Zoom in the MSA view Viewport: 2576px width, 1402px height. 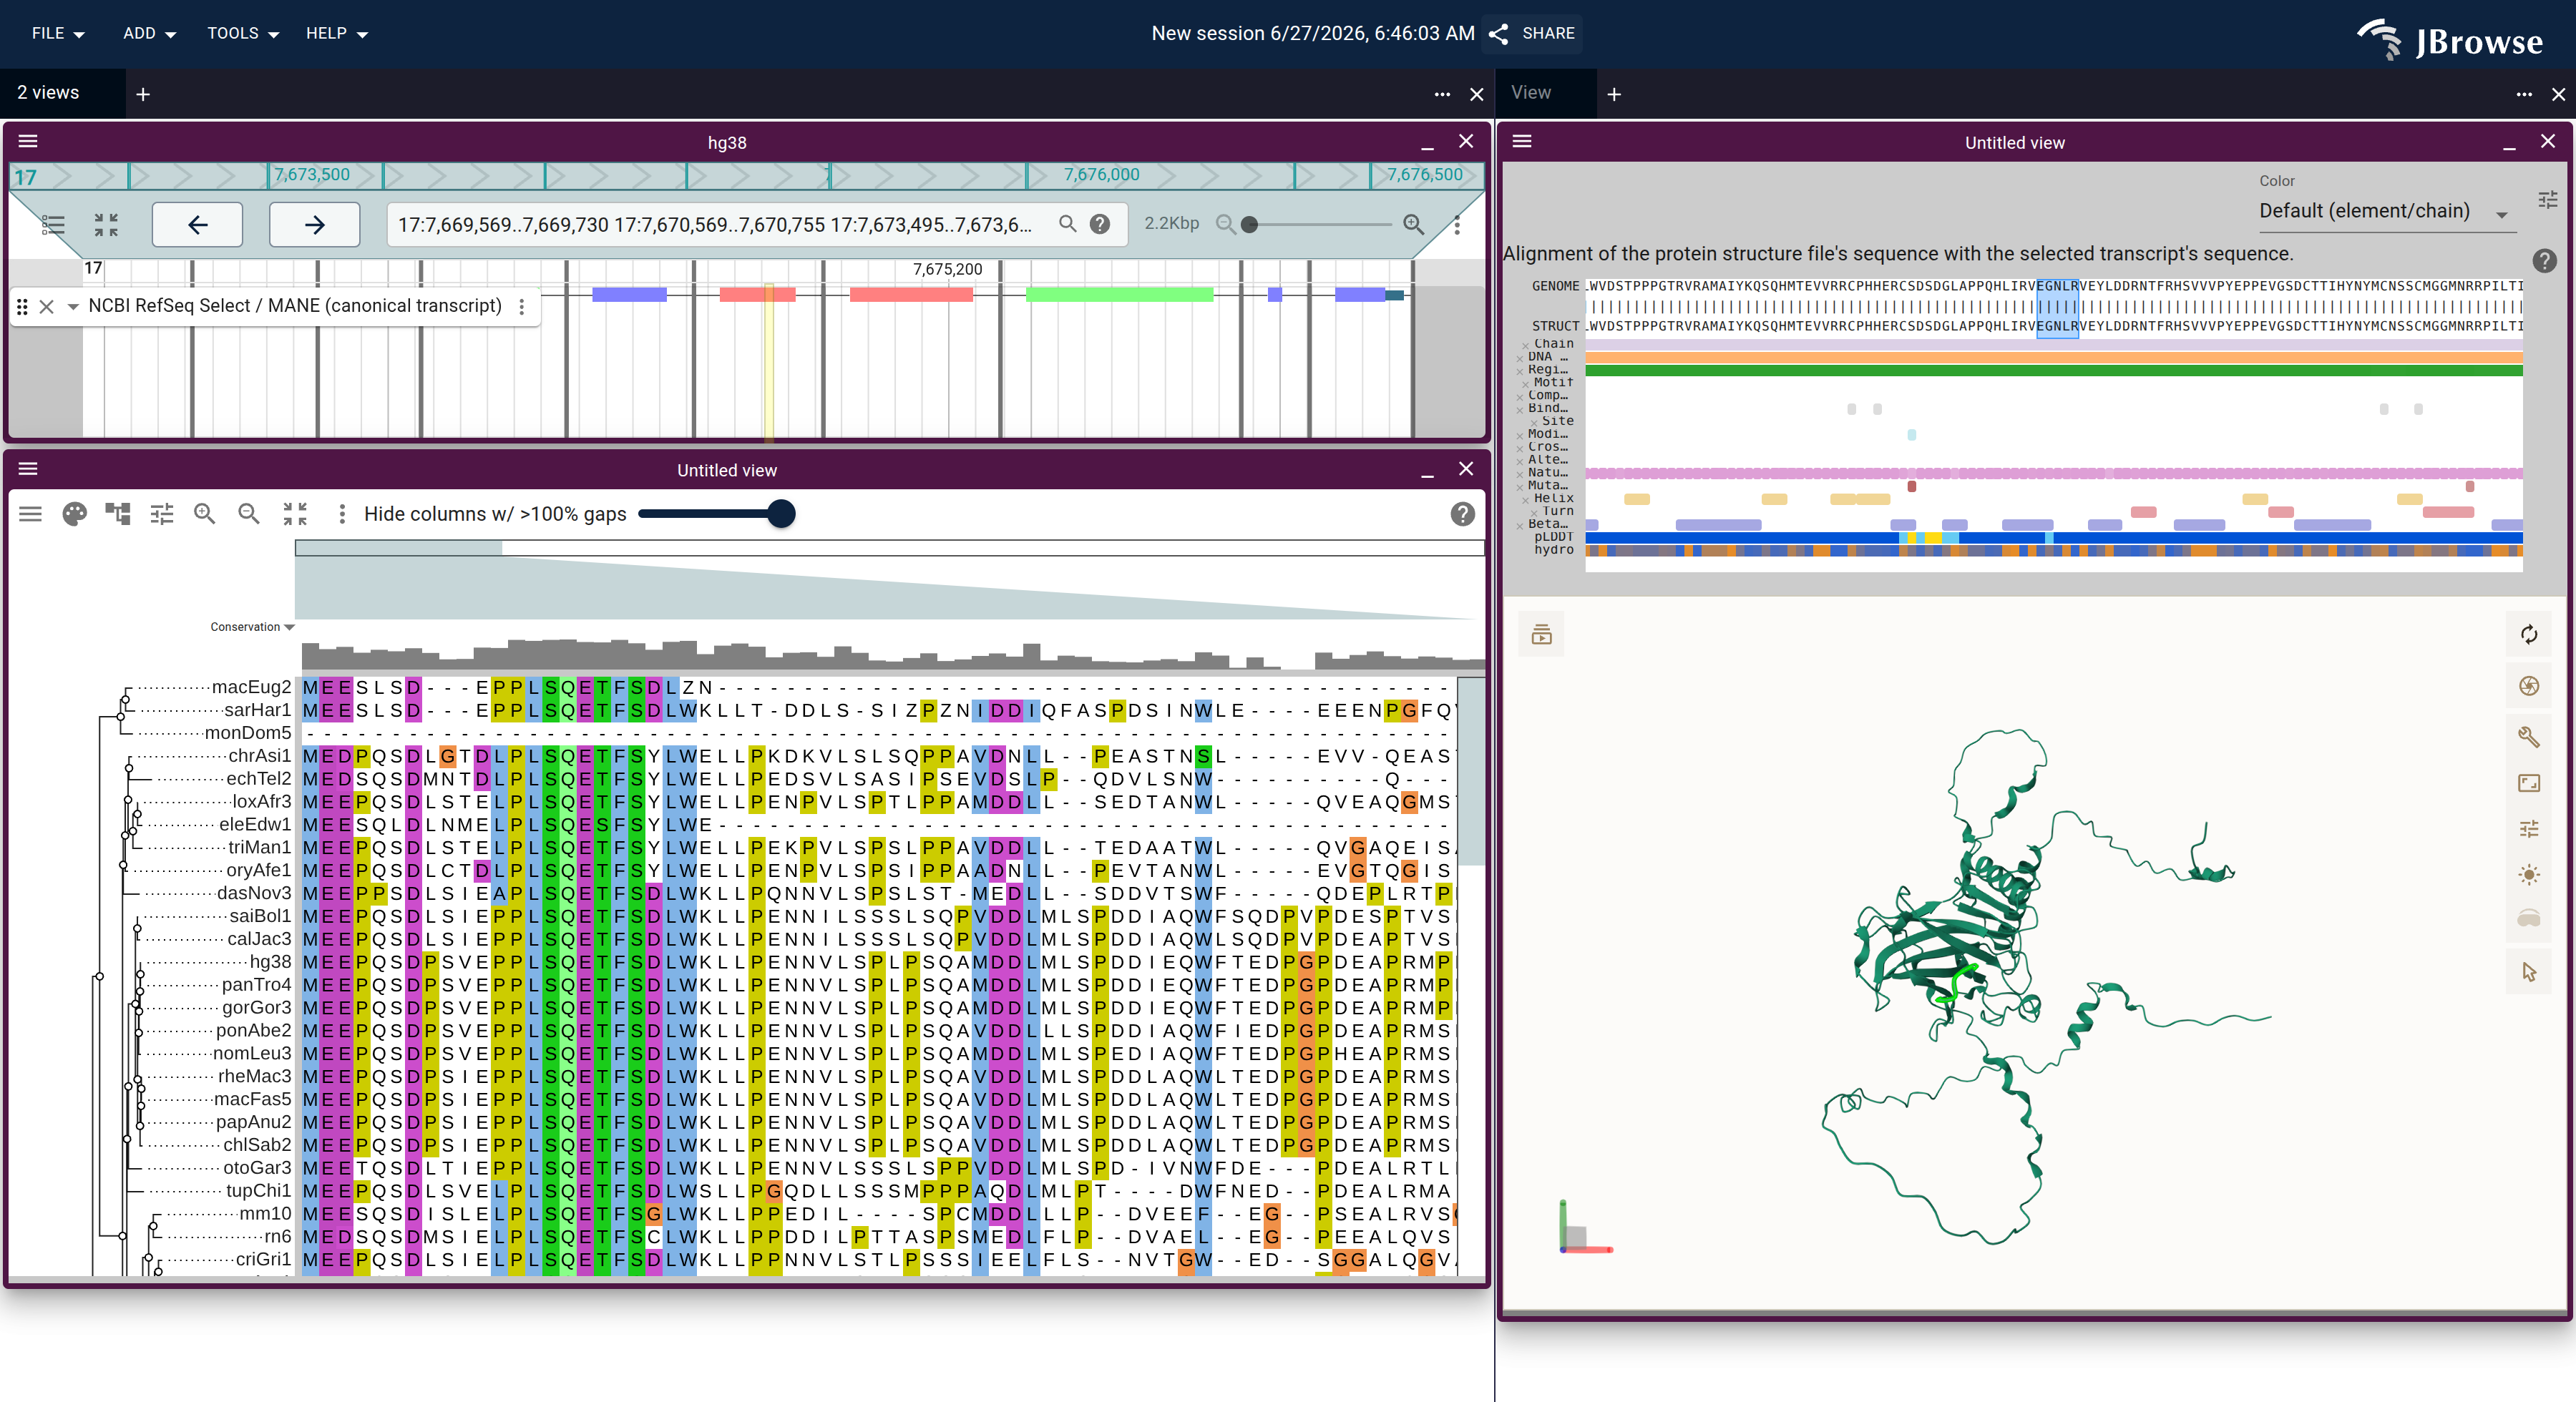205,514
